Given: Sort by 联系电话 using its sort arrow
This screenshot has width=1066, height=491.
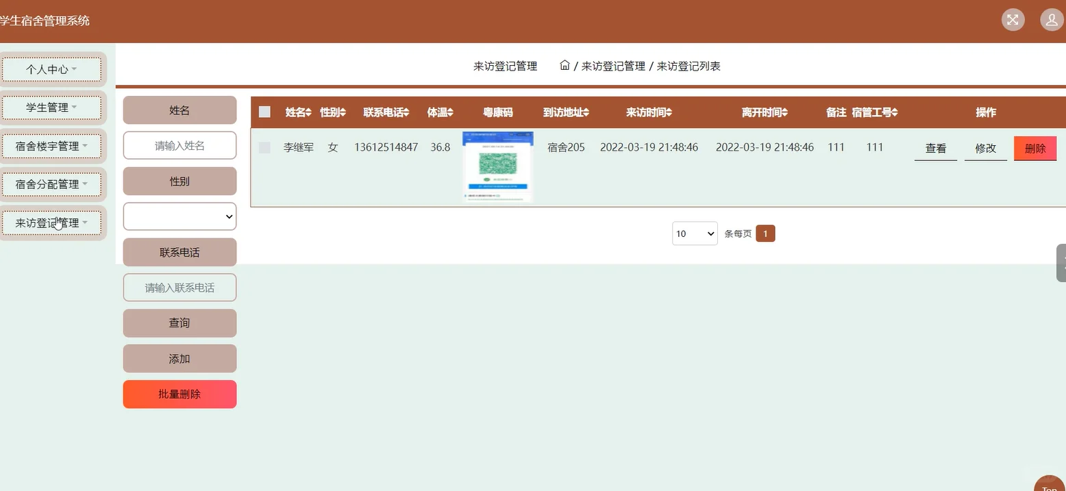Looking at the screenshot, I should [407, 112].
